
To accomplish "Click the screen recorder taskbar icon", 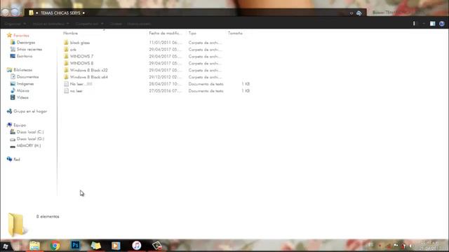I will tap(157, 246).
